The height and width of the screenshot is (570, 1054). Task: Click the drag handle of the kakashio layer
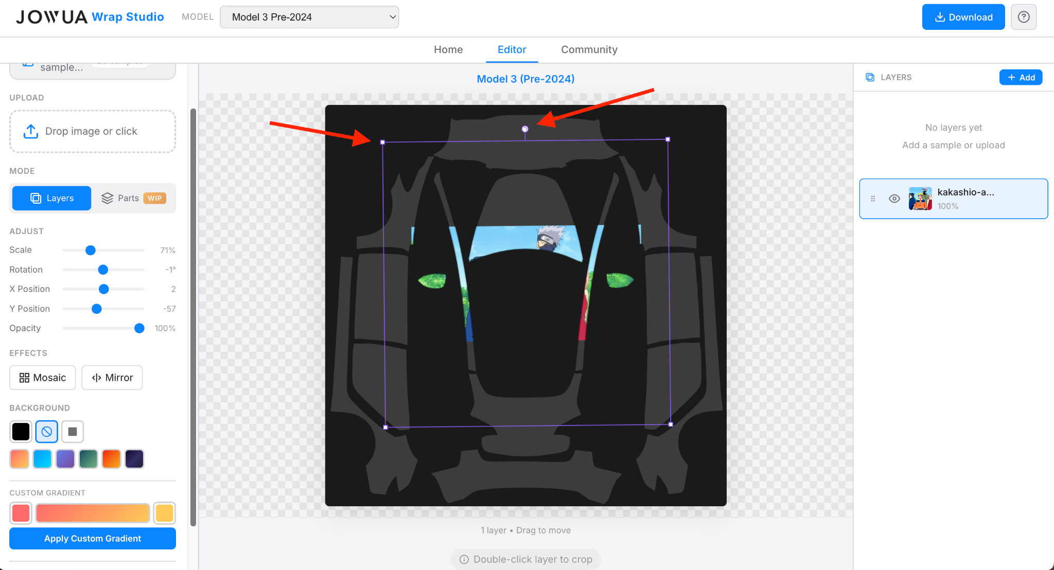873,199
